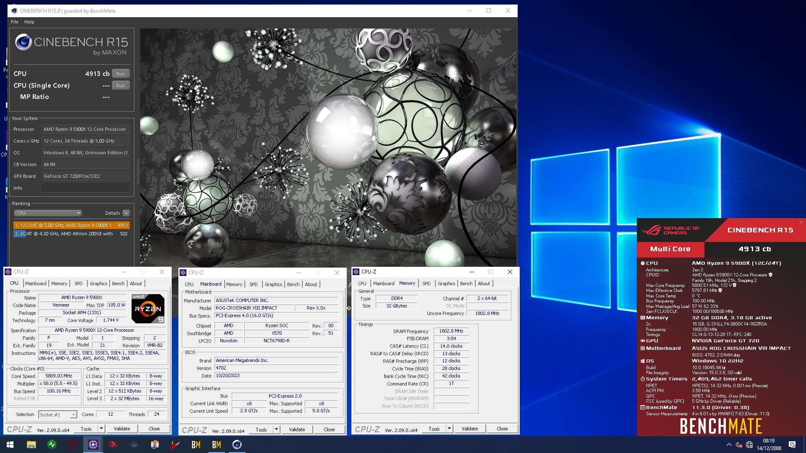
Task: Open About tab in left CPU-Z window
Action: tap(136, 284)
